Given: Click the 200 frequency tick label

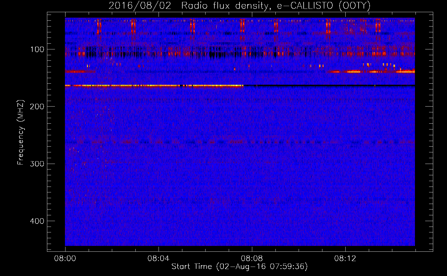Looking at the screenshot, I should point(37,107).
